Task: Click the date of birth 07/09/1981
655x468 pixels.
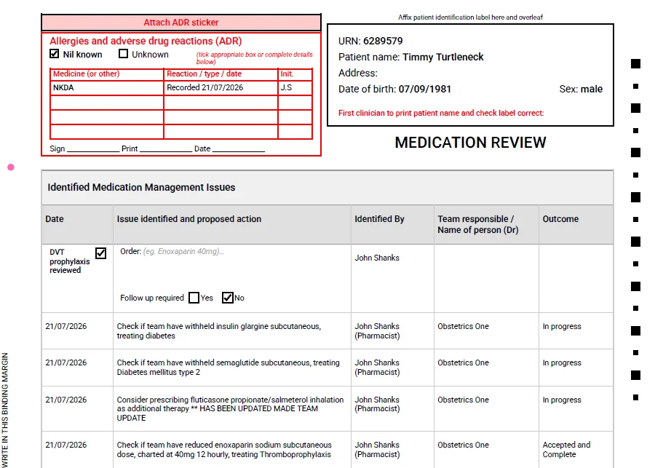Action: [425, 89]
